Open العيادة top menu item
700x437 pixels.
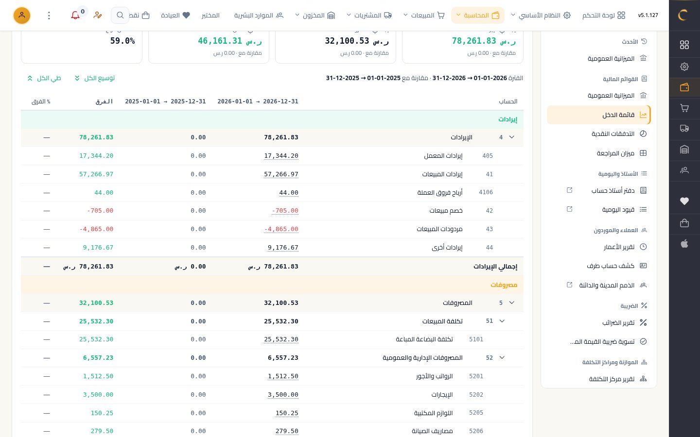tap(175, 16)
